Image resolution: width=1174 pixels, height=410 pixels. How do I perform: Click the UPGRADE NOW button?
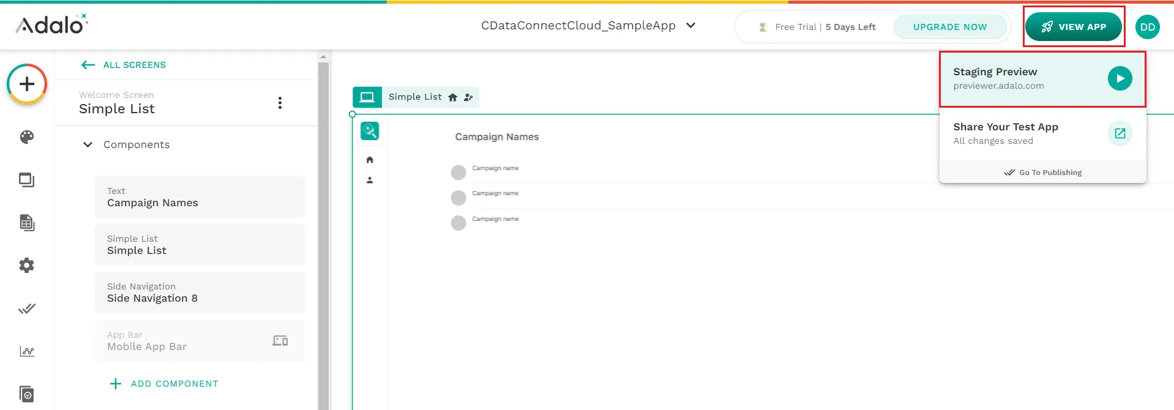coord(949,27)
